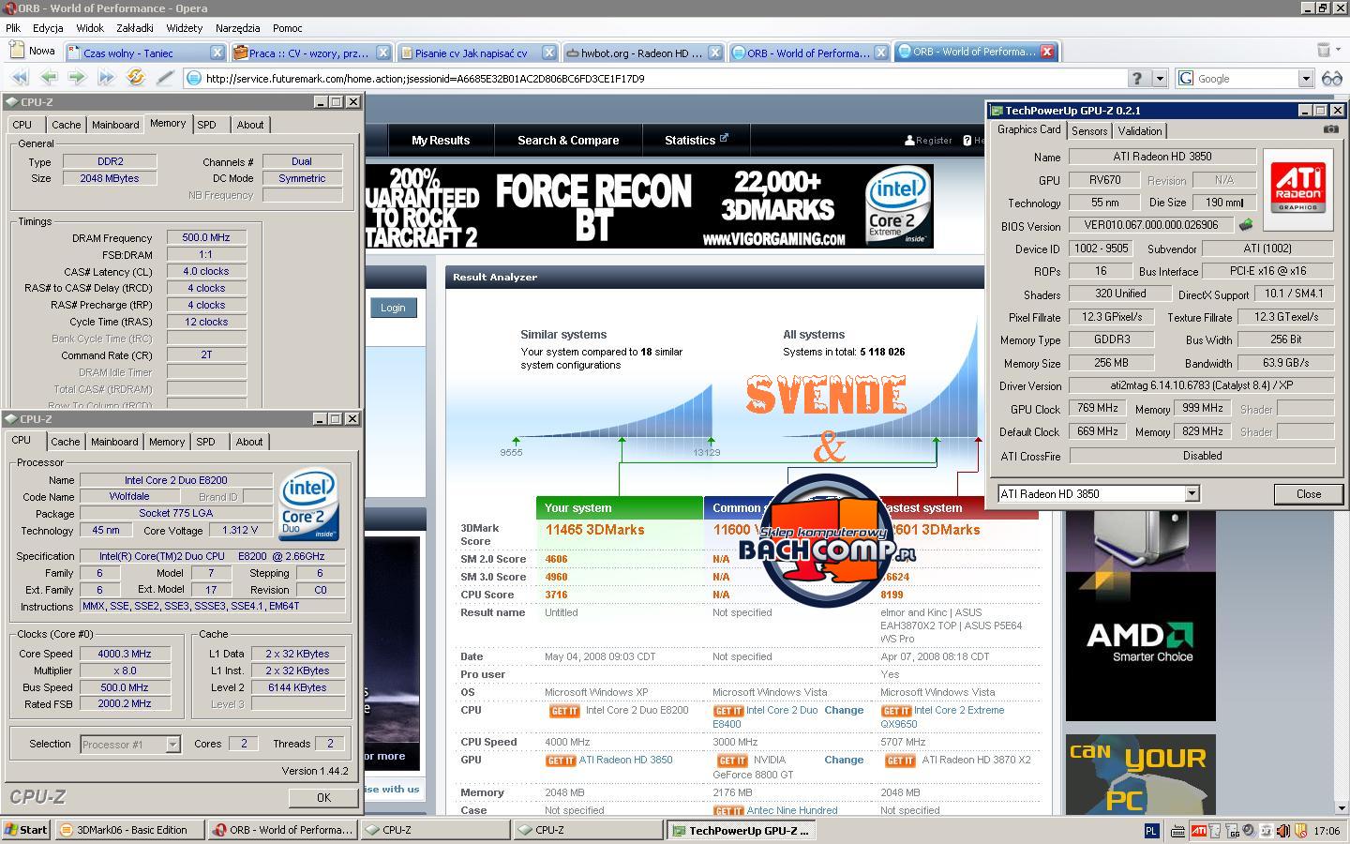Click the GG messenger tray icon
This screenshot has width=1350, height=844.
point(1233,831)
